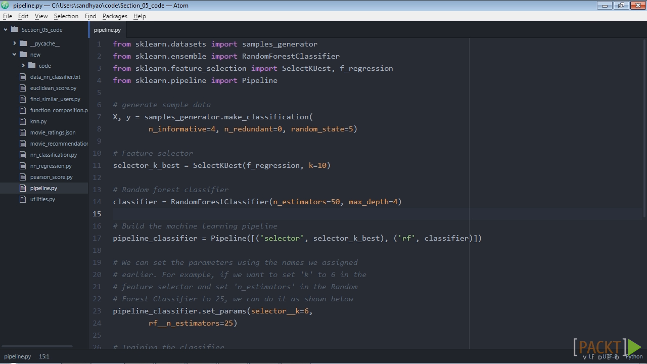Click the Section_05_code root folder icon
This screenshot has width=647, height=364.
click(15, 29)
